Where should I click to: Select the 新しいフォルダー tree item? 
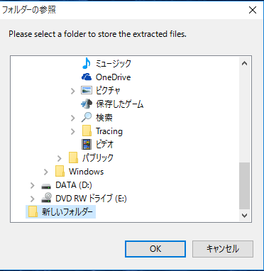tap(60, 212)
